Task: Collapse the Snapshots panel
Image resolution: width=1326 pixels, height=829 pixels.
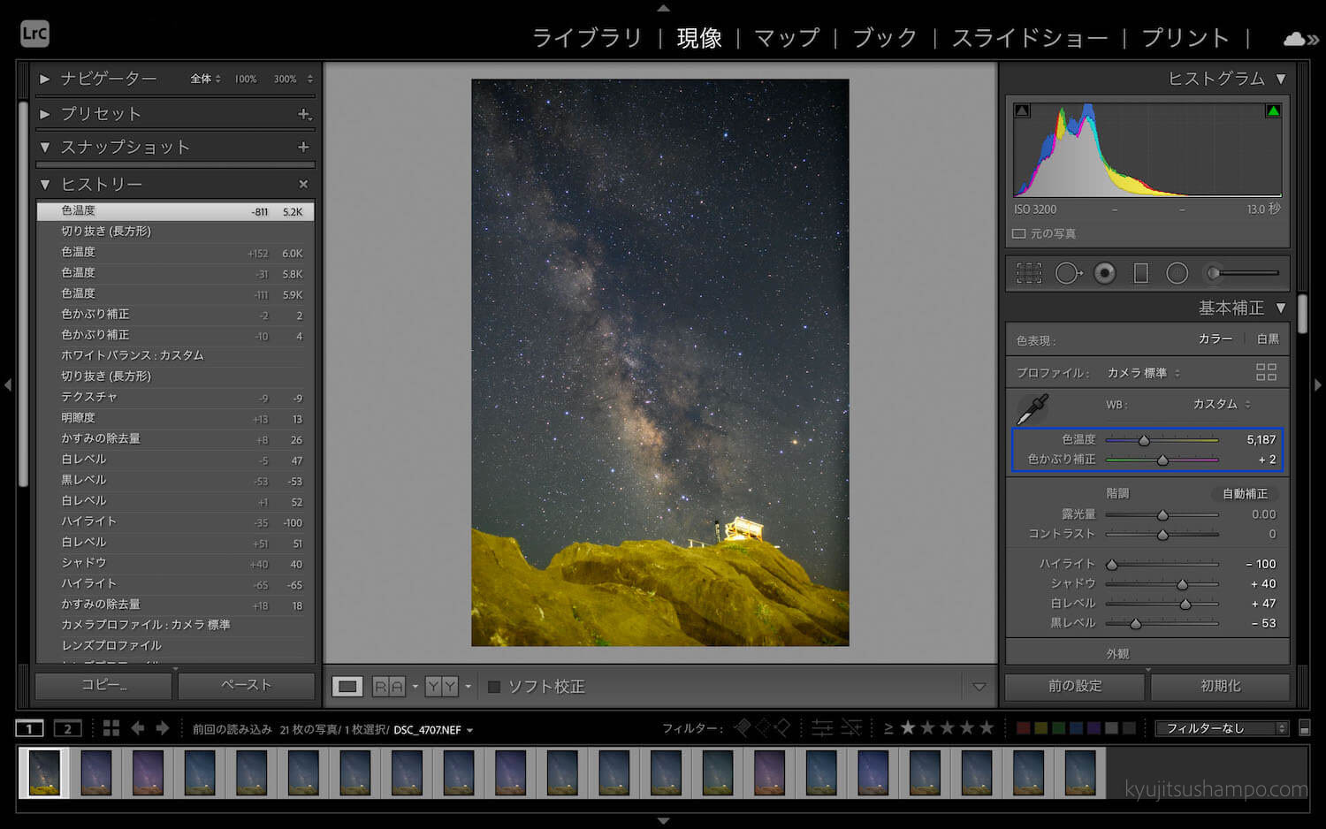Action: click(45, 147)
